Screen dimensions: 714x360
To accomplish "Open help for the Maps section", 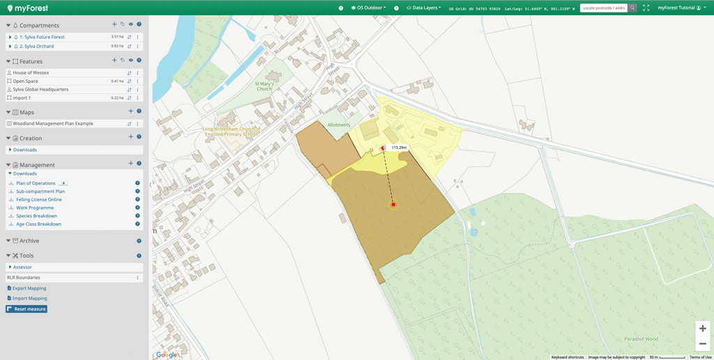I will coord(139,111).
